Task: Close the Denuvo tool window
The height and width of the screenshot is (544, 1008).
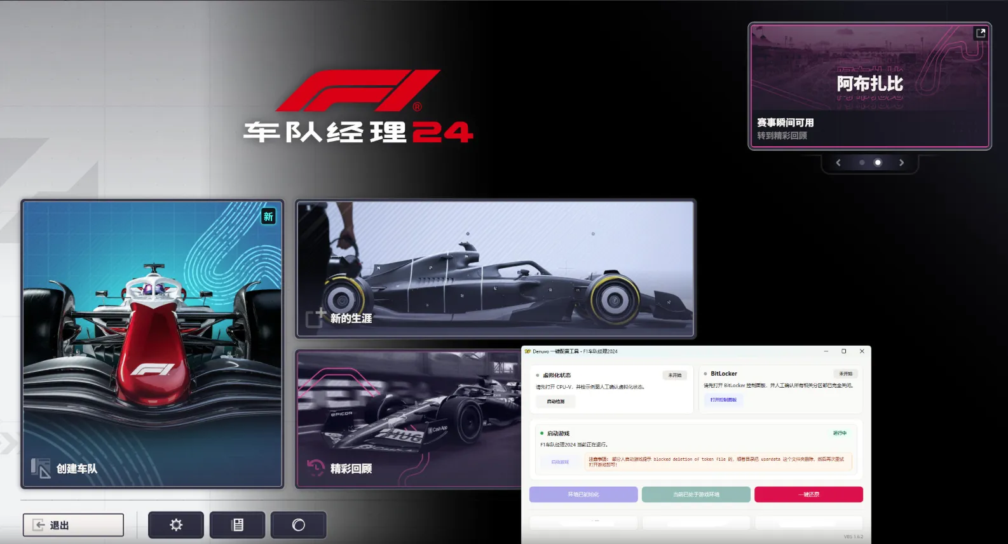Action: pyautogui.click(x=862, y=351)
